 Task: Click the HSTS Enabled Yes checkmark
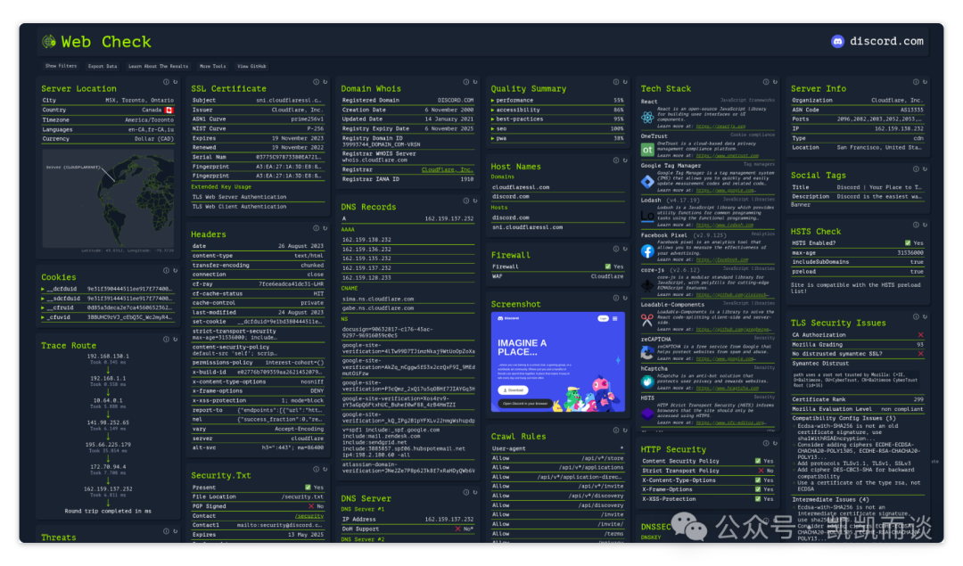[x=908, y=243]
